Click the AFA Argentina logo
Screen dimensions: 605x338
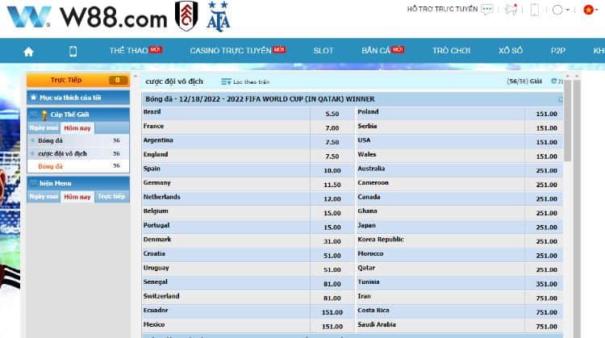pyautogui.click(x=219, y=16)
